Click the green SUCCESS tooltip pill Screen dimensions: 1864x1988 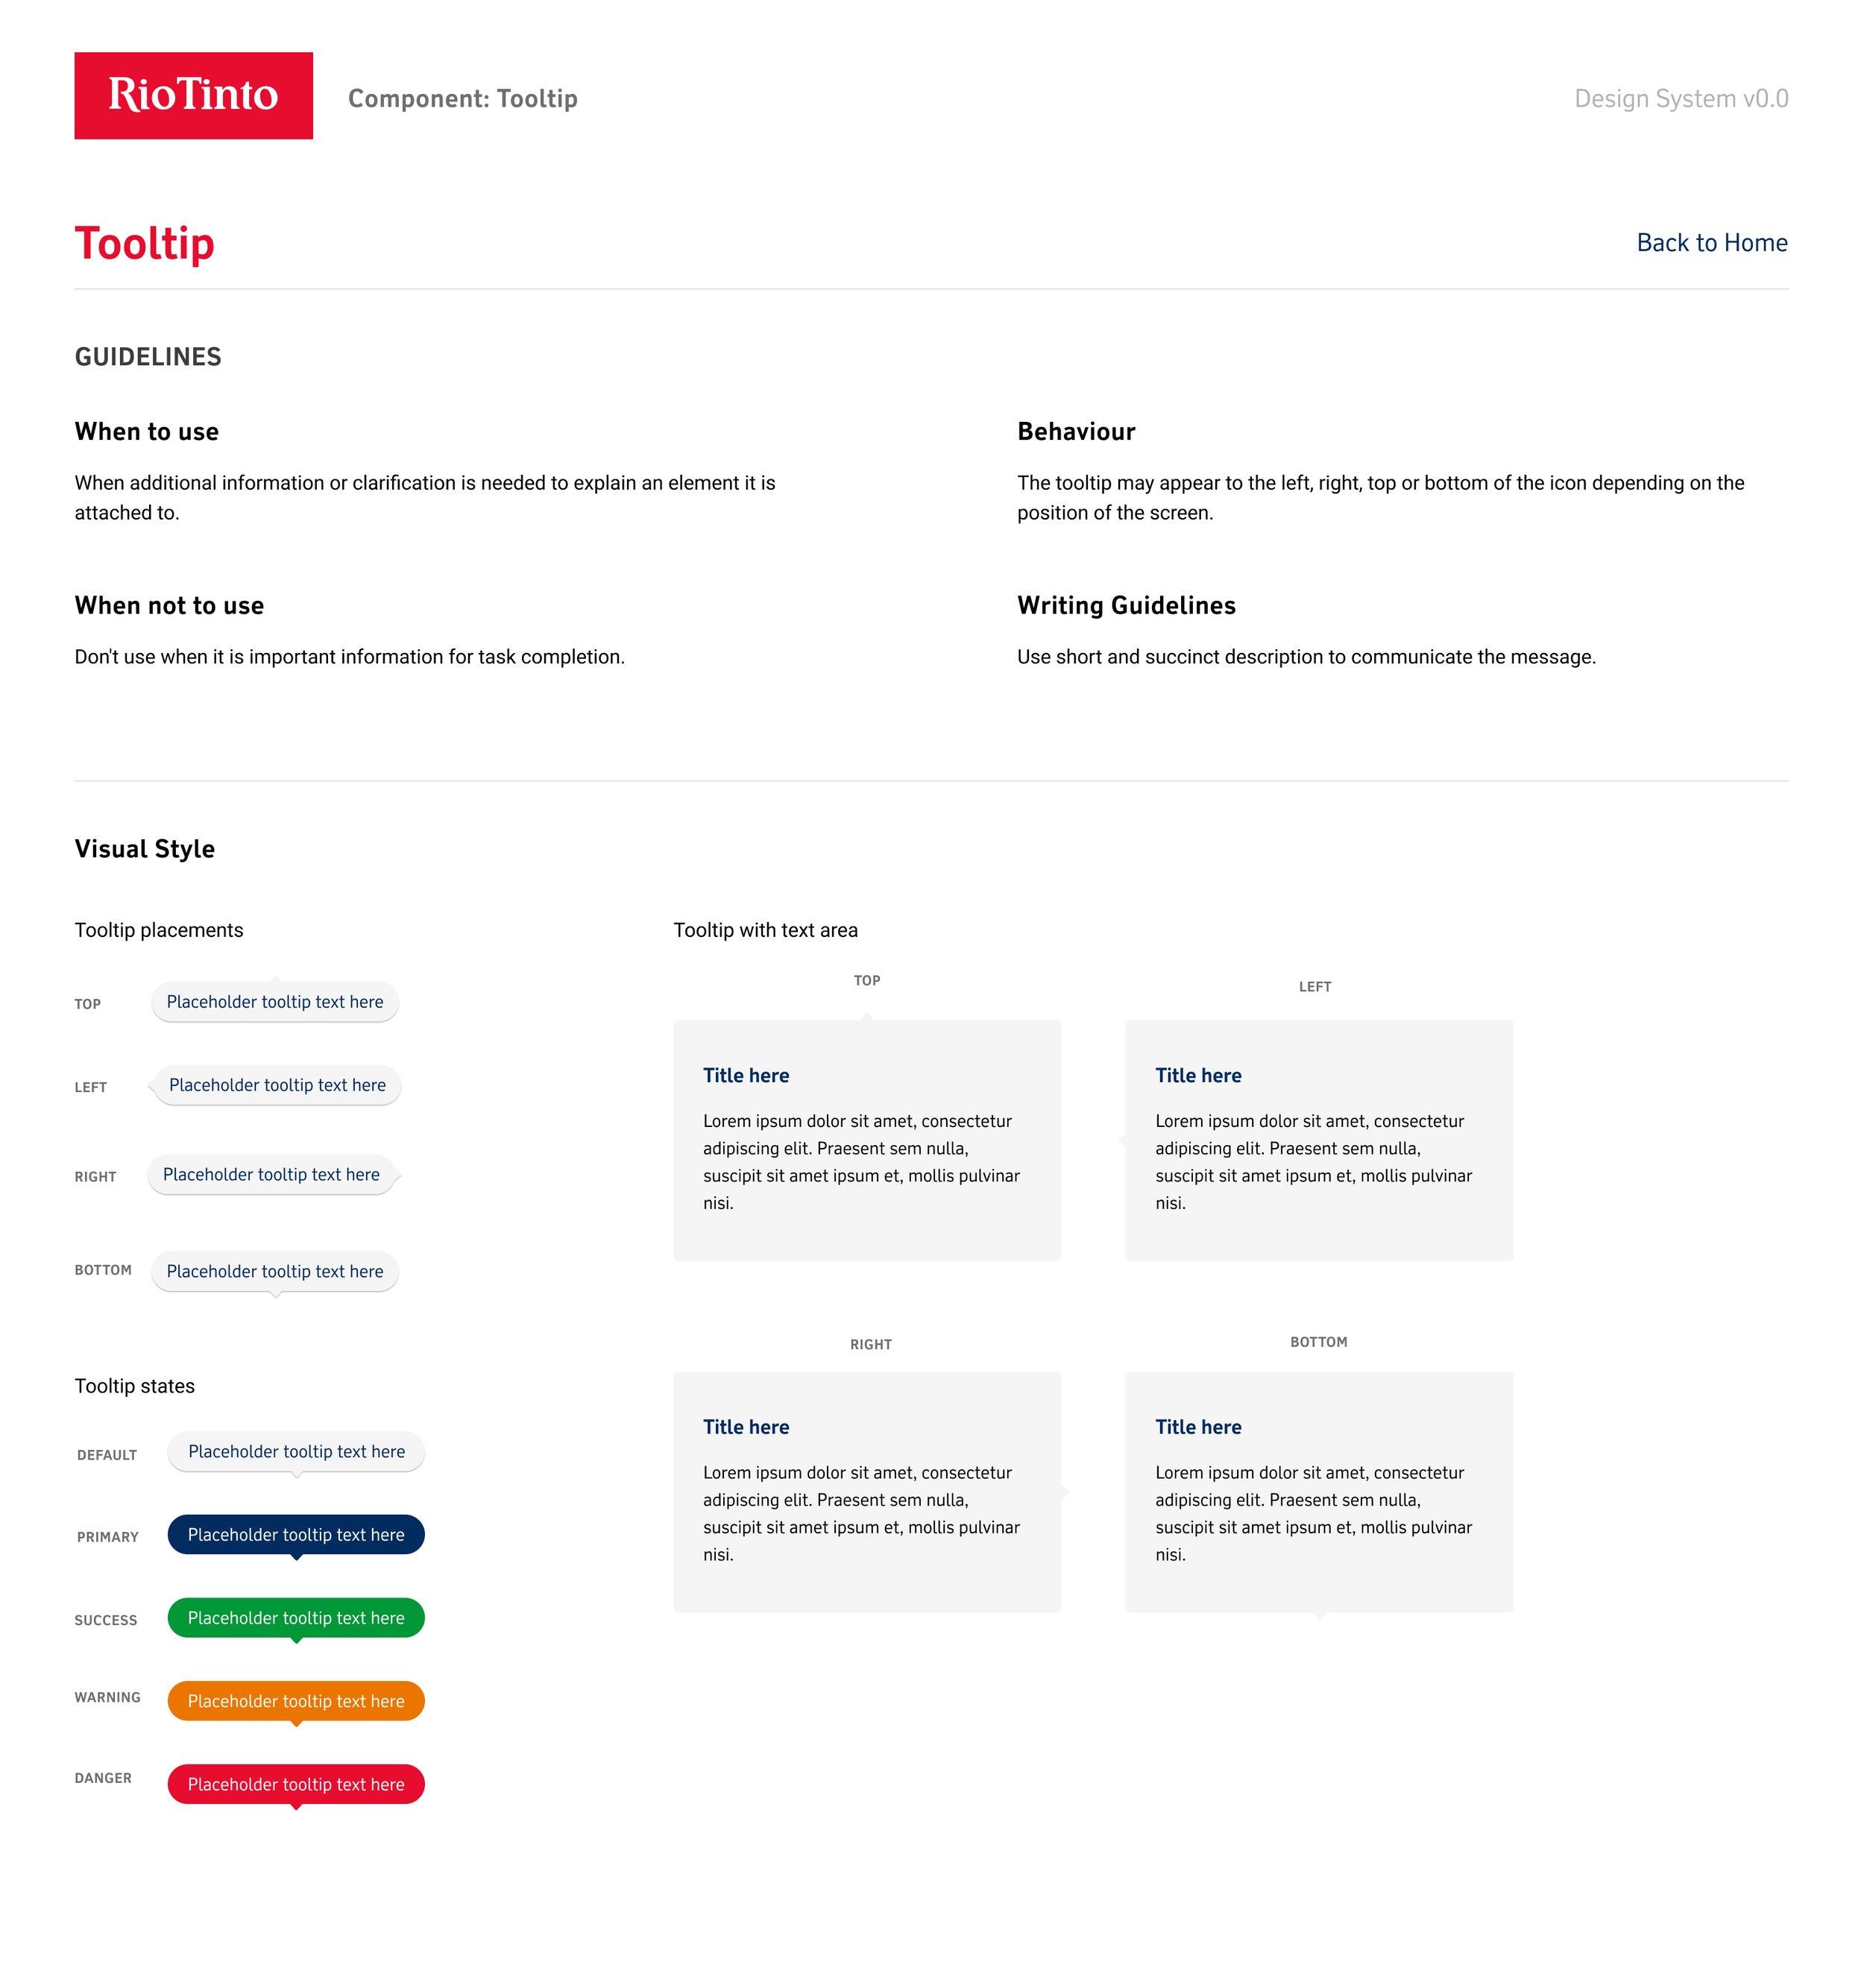click(x=296, y=1617)
